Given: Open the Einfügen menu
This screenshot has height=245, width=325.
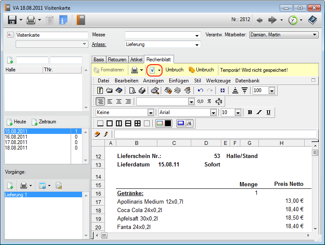Looking at the screenshot, I should [179, 80].
